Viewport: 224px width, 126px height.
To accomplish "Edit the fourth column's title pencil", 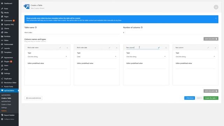I will click(208, 48).
